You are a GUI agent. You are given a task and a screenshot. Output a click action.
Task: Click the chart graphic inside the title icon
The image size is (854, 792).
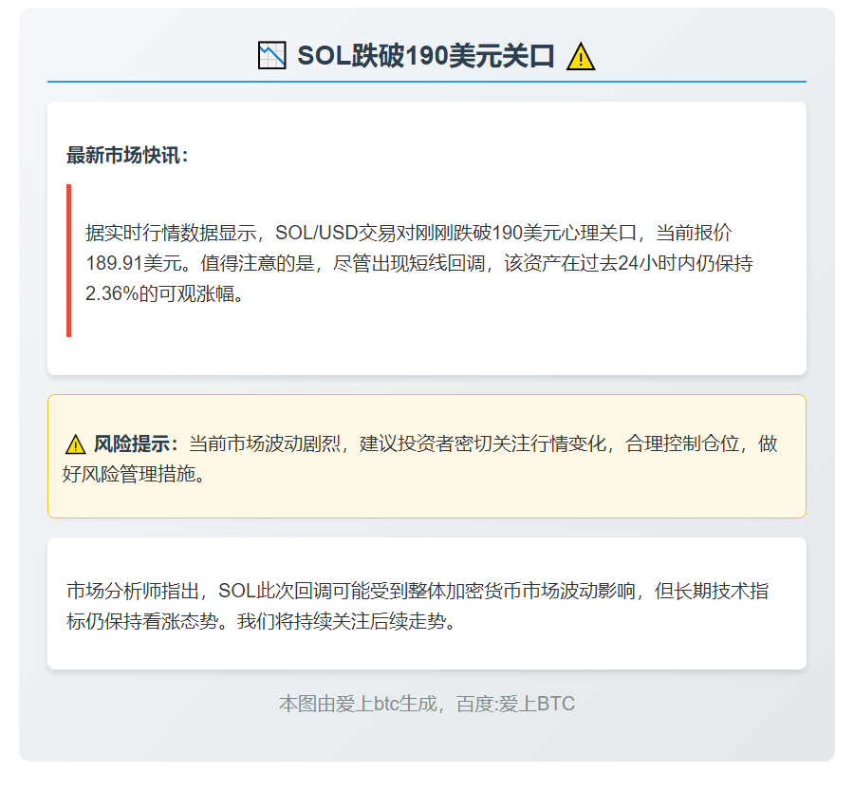click(271, 56)
